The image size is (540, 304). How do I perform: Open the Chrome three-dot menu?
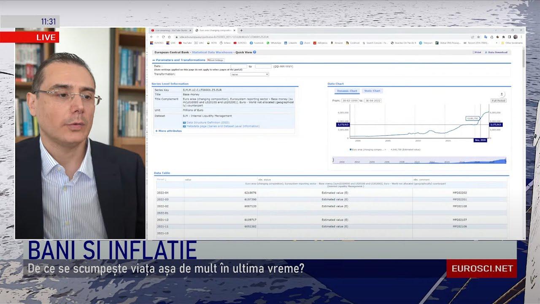[x=521, y=37]
